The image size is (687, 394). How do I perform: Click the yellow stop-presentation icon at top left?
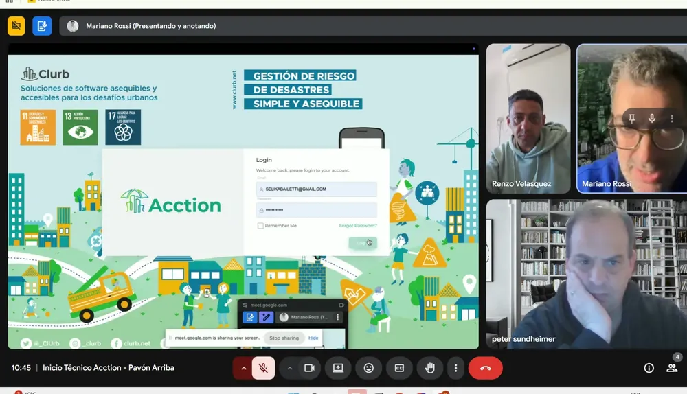[x=16, y=26]
